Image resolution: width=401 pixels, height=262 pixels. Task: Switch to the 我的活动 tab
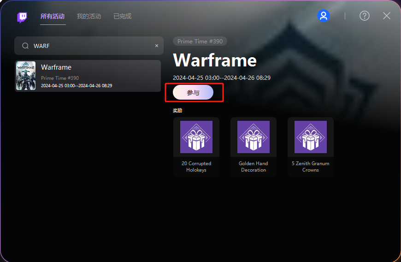89,17
